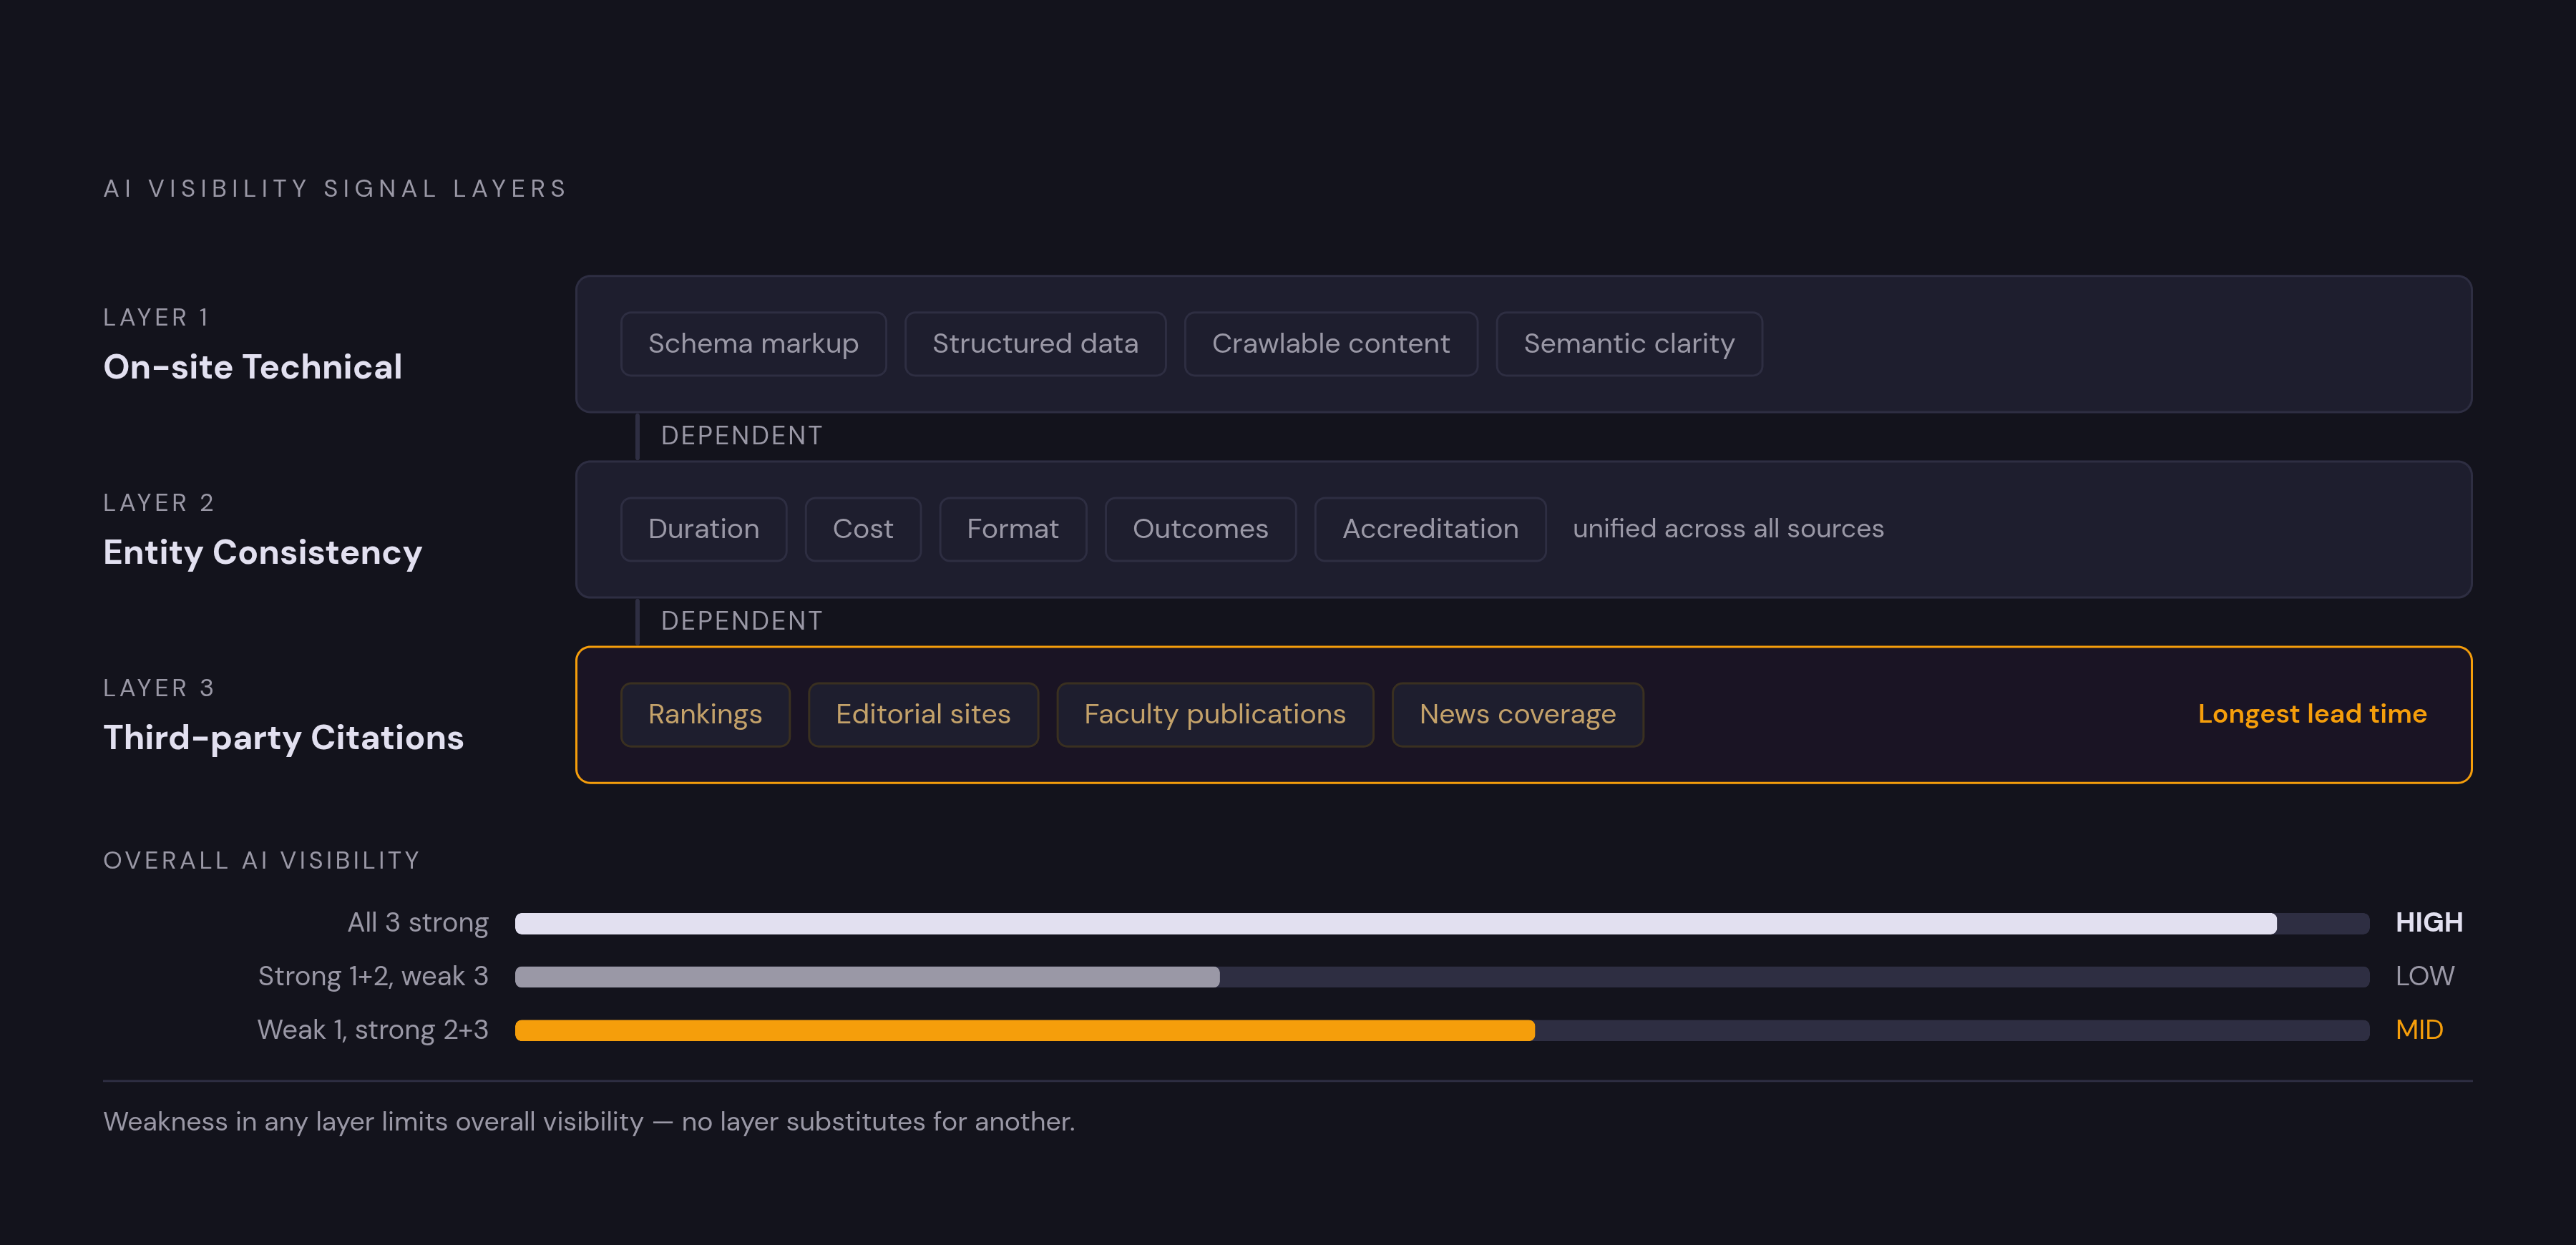Select the Outcomes chip
Screen dimensions: 2576x1245
1200,529
